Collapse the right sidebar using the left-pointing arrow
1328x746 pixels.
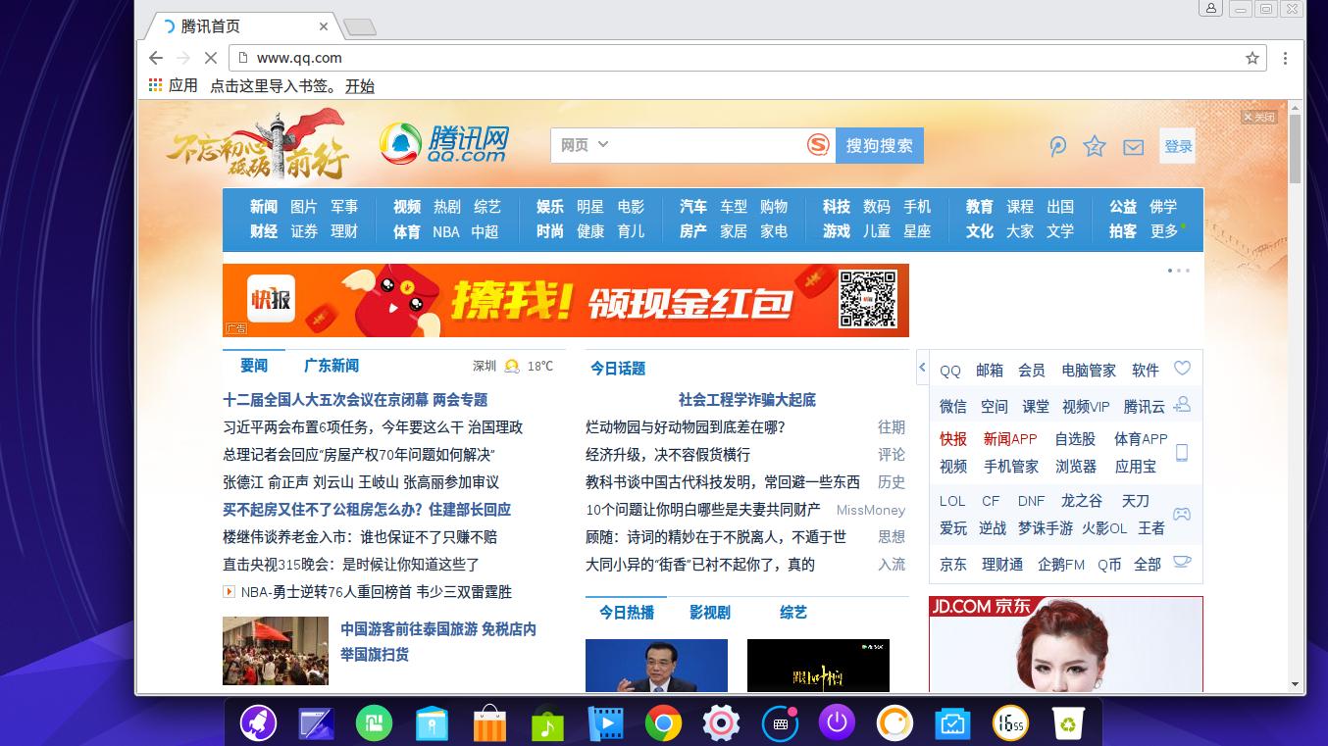[x=923, y=367]
